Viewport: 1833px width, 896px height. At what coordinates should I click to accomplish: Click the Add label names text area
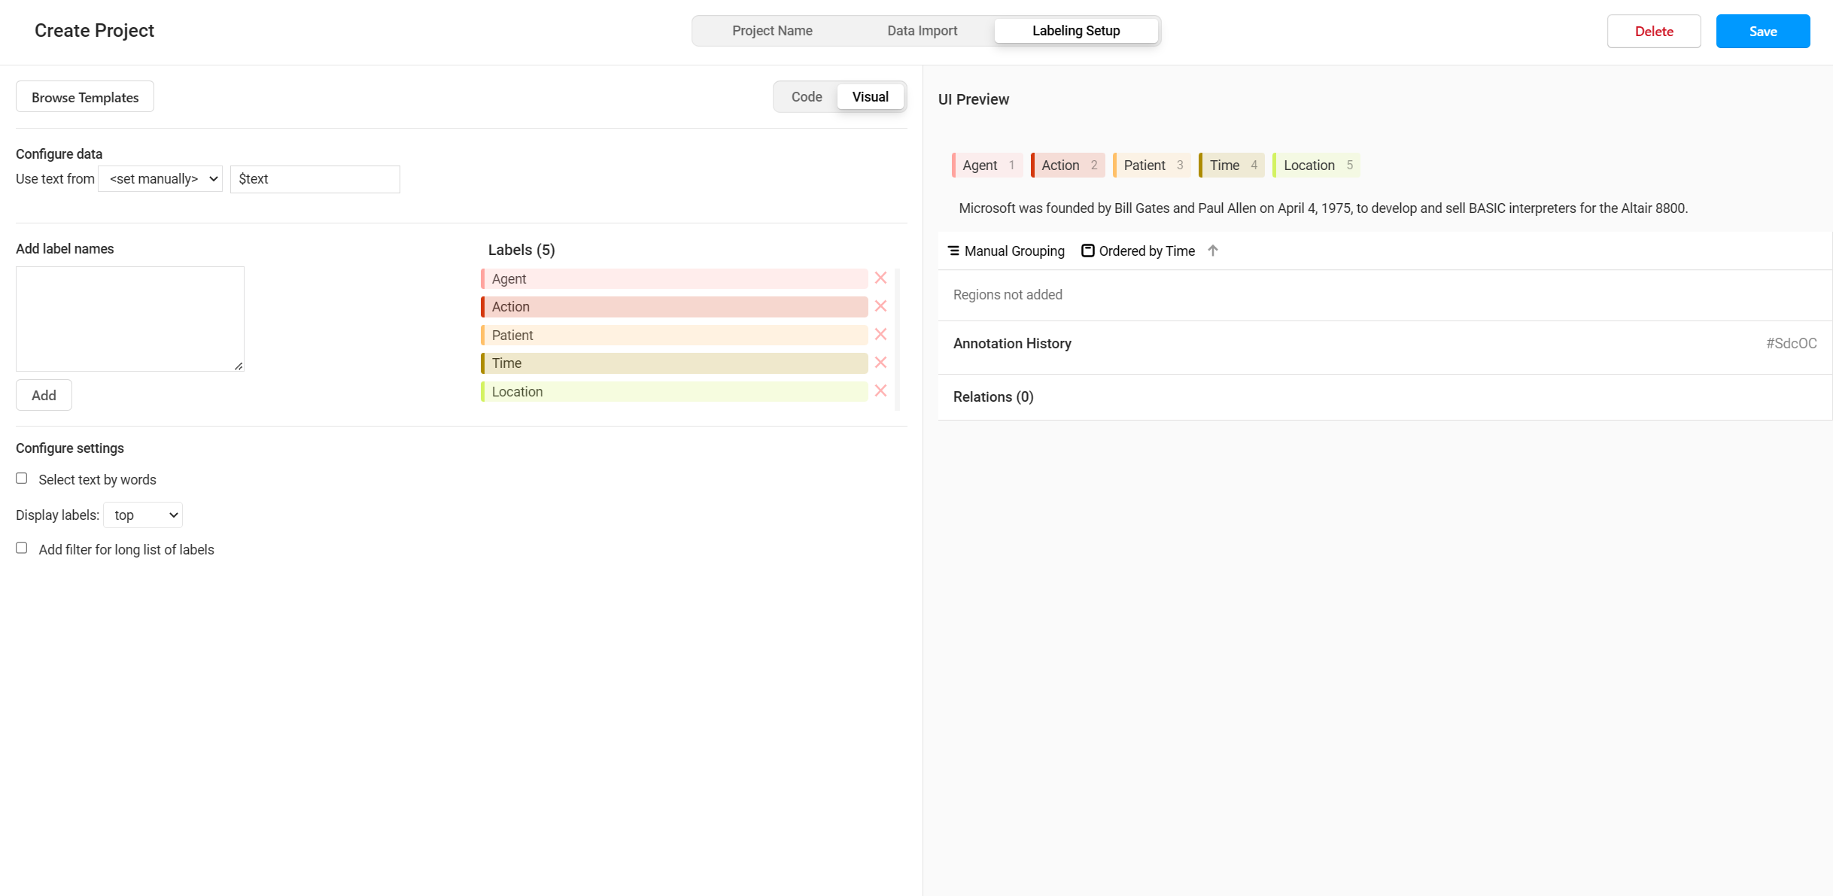(x=130, y=319)
